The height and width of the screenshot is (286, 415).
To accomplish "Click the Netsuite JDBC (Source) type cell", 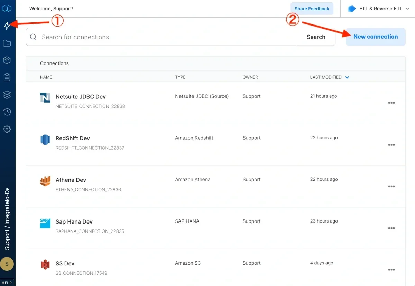I will [202, 96].
